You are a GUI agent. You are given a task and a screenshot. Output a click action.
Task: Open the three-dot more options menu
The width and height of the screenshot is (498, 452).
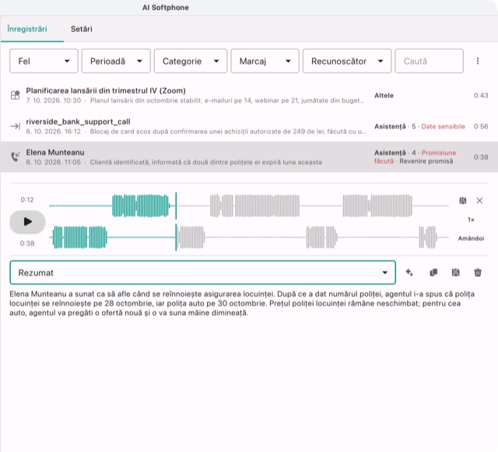click(478, 61)
